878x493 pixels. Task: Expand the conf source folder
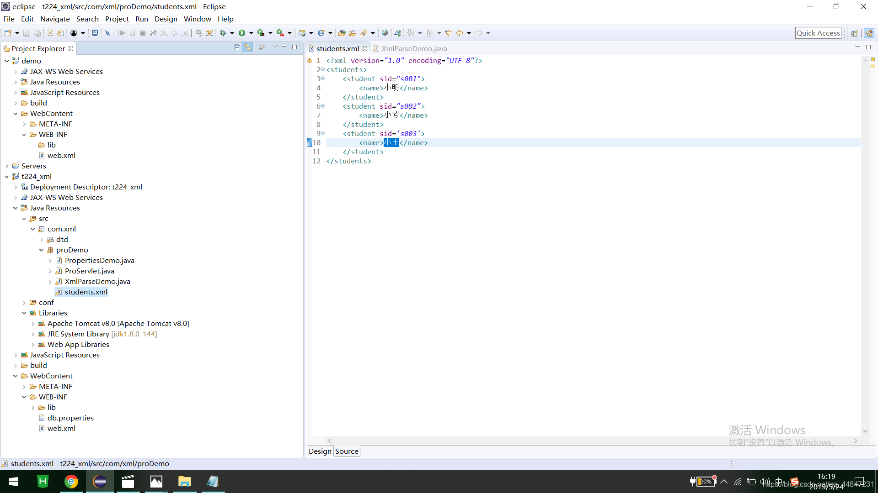[24, 303]
